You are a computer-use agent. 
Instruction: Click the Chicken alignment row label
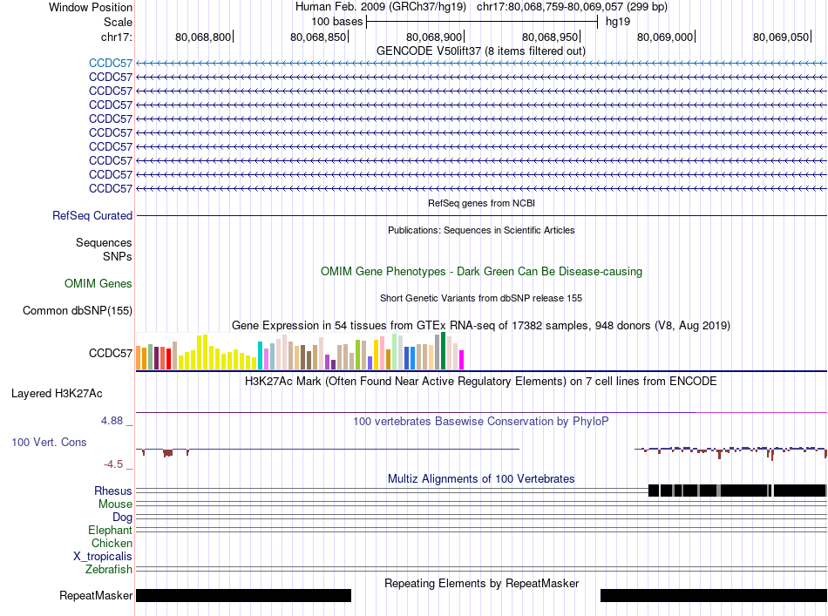point(112,543)
